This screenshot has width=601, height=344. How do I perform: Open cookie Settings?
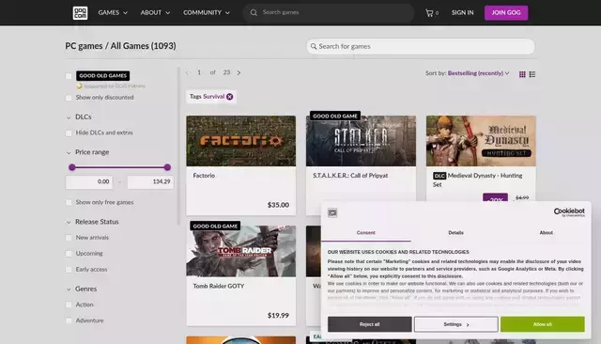(456, 324)
